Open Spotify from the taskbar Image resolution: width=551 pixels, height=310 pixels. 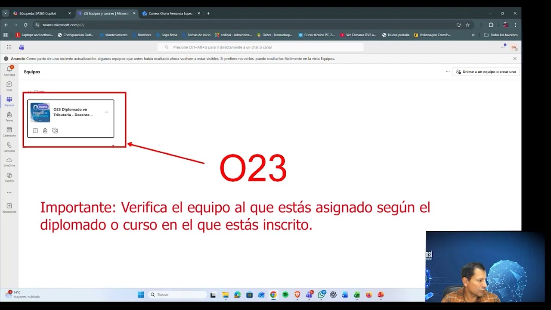point(285,295)
